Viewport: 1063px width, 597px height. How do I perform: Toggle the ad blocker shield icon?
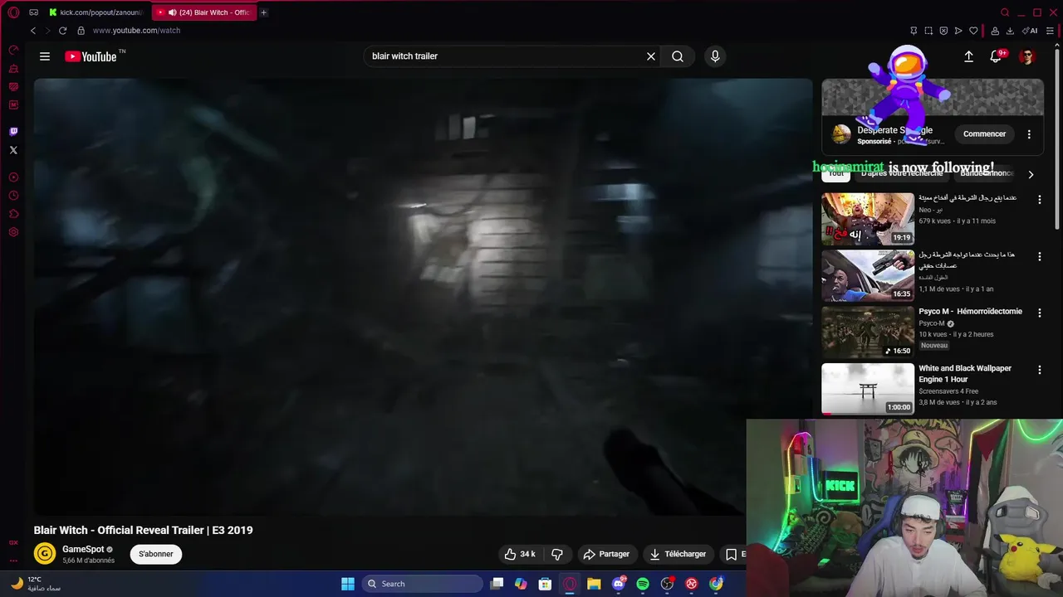point(943,31)
